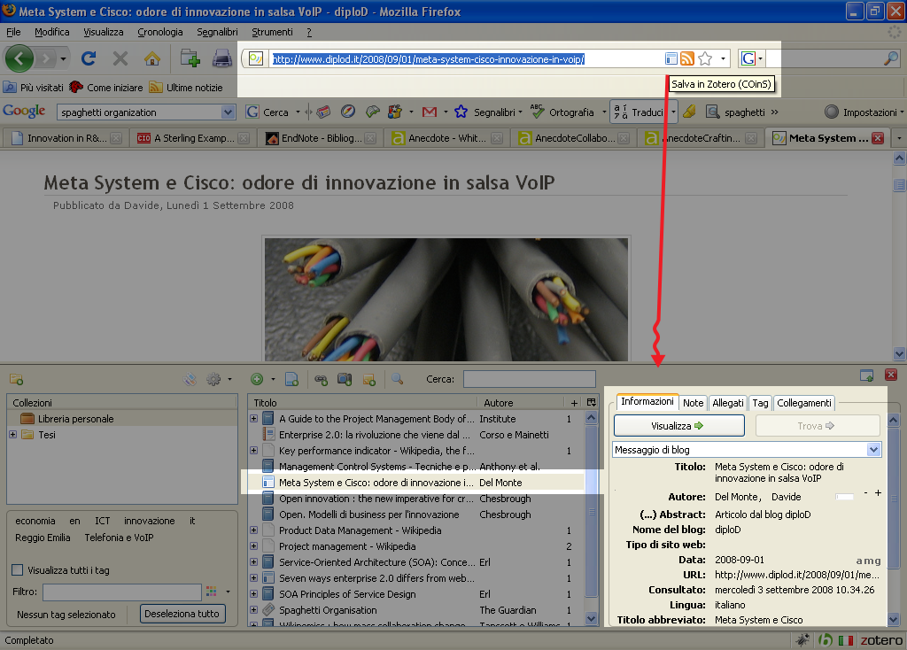
Task: Open the Impostazioni dropdown
Action: coord(902,112)
